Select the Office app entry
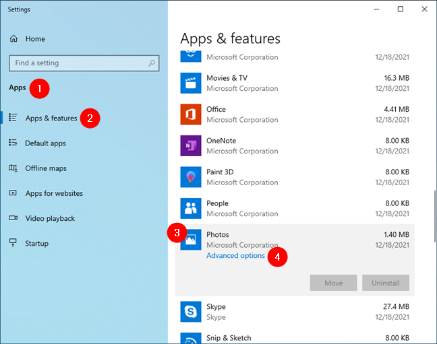 point(295,114)
